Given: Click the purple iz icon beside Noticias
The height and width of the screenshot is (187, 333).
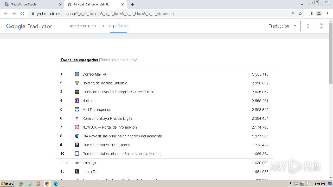Looking at the screenshot, I should (x=77, y=101).
